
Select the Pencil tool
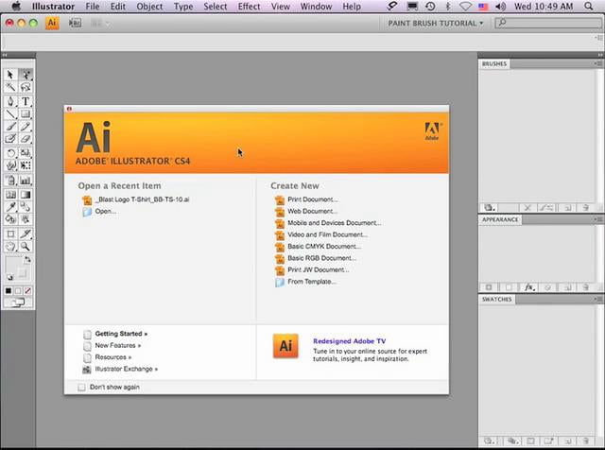tap(26, 126)
